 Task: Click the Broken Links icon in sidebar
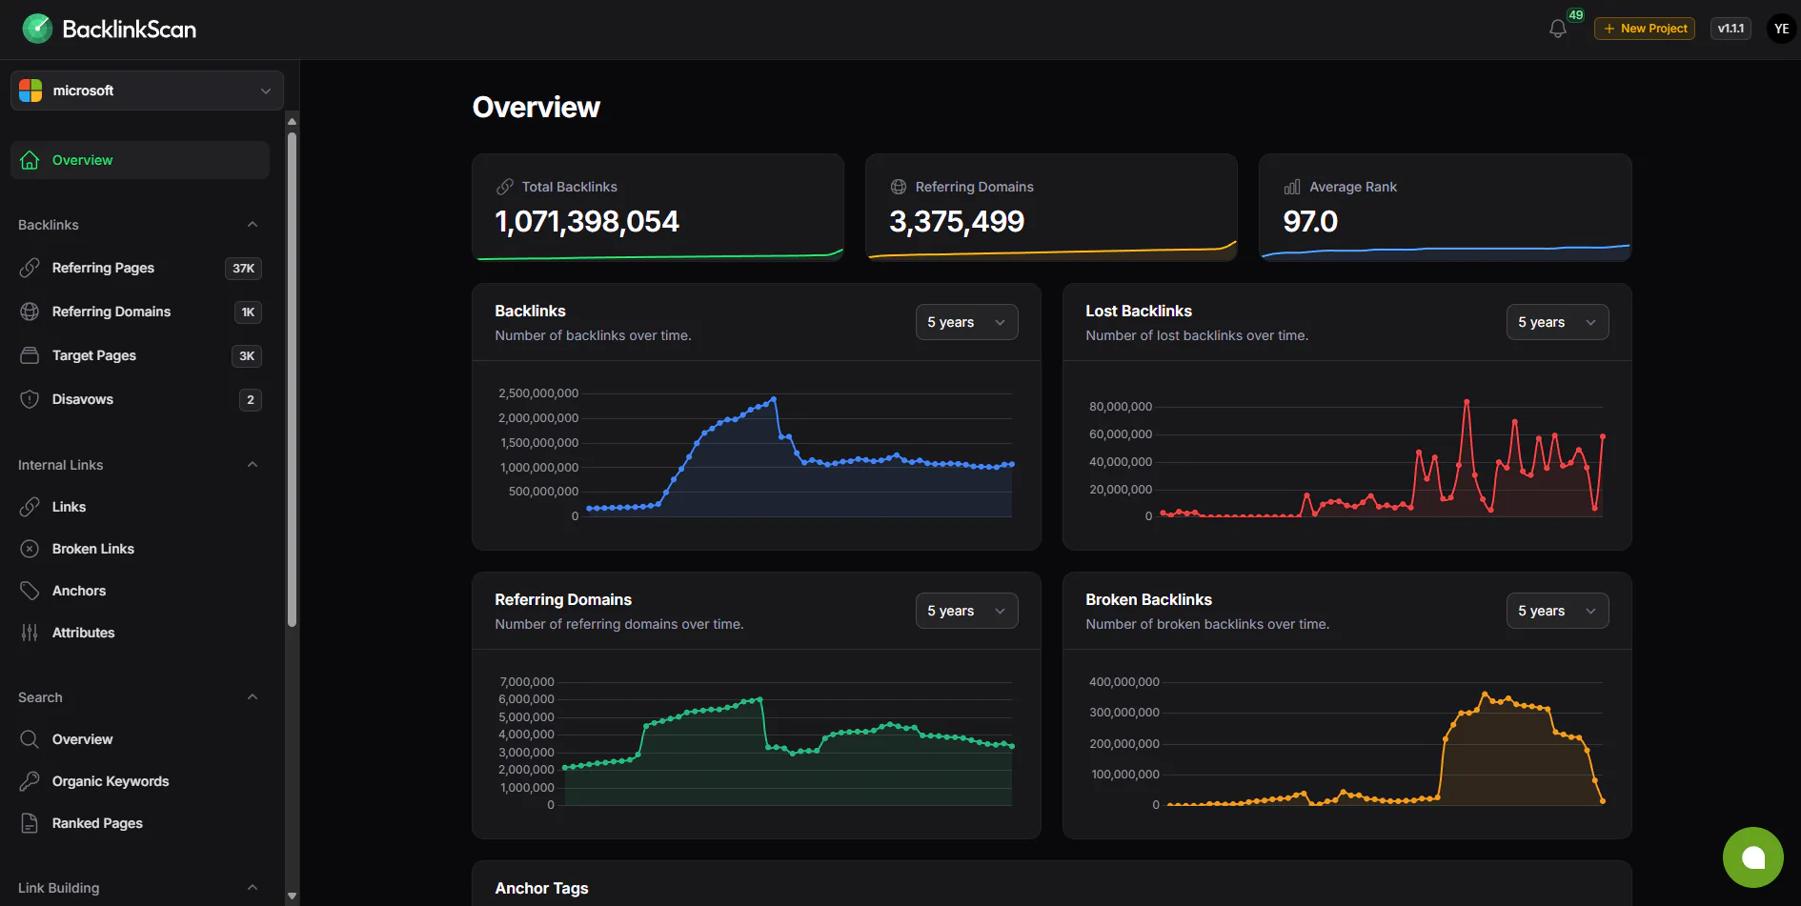(x=30, y=549)
